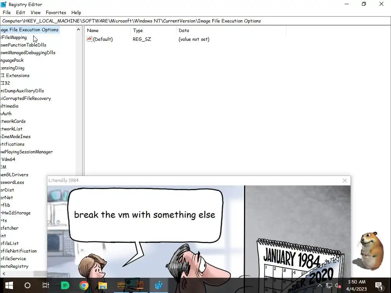Open Cortana search circle on taskbar

pyautogui.click(x=27, y=285)
